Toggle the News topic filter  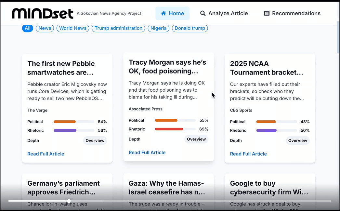coord(45,28)
